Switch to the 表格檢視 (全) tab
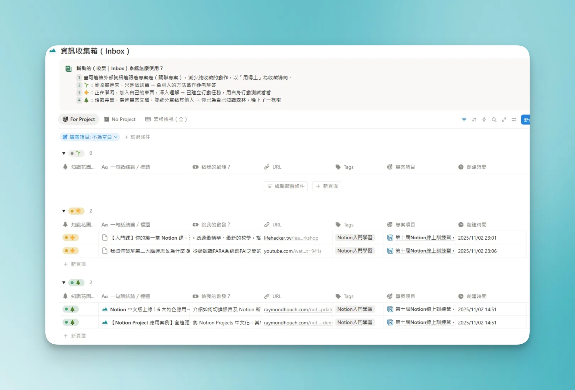 tap(166, 119)
